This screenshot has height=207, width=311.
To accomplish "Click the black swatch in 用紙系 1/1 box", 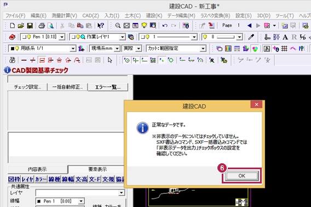I will coord(12,48).
